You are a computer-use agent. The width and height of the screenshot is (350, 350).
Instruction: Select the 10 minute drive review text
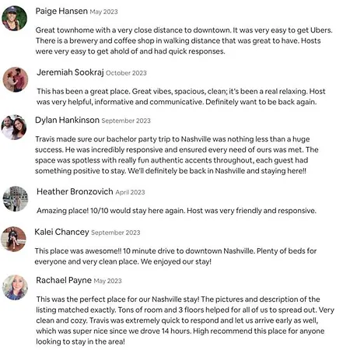(x=176, y=256)
